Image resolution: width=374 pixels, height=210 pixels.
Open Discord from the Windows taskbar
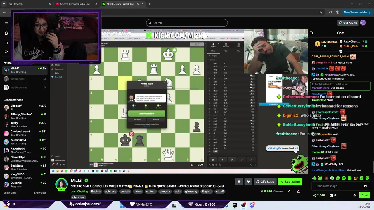click(x=252, y=205)
